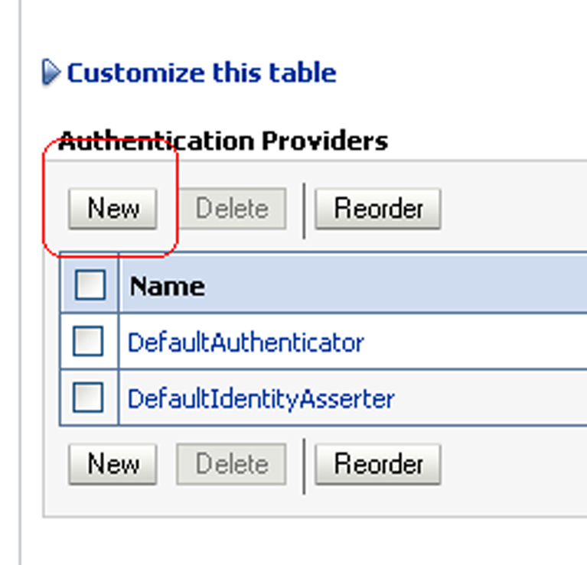
Task: Click empty area of DefaultIdentityAsserter row
Action: pos(491,398)
